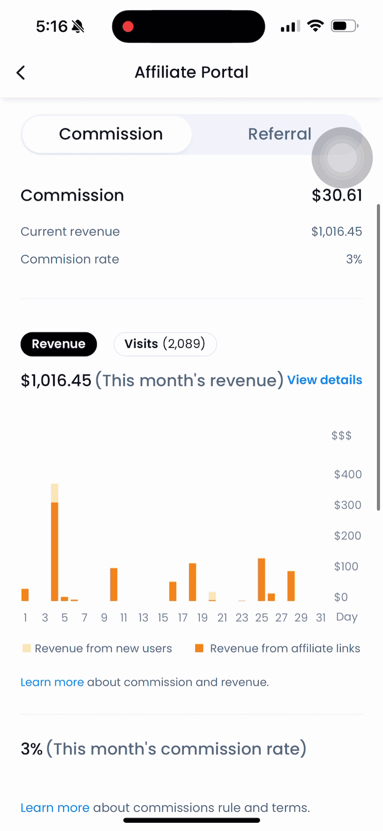Open Learn more about commissions rule and terms
This screenshot has width=383, height=831.
[55, 808]
